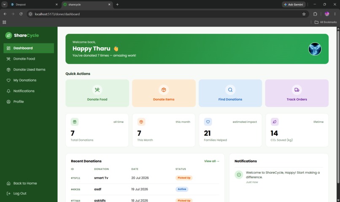Screen dimensions: 340x202
Task: Open Donate Used Items in sidebar
Action: (29, 70)
